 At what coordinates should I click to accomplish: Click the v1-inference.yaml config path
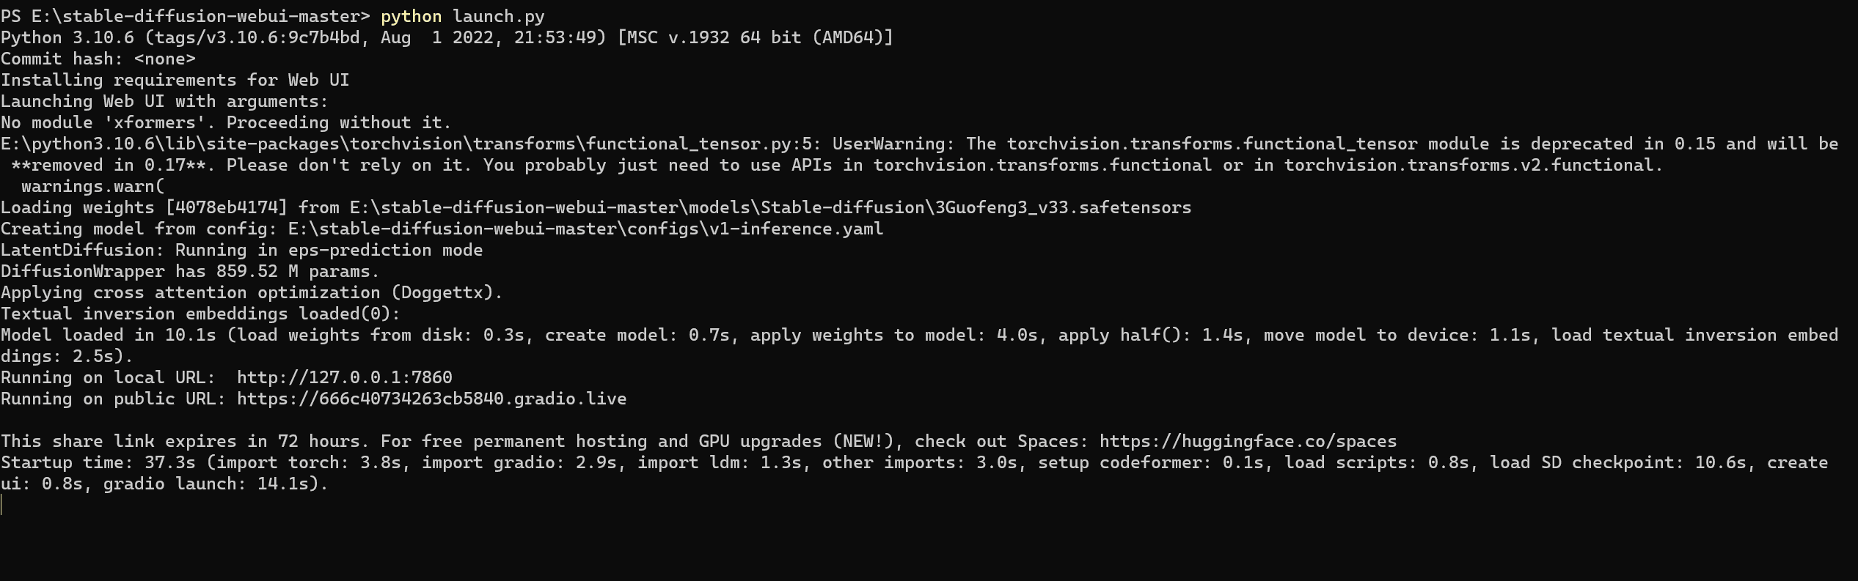585,229
